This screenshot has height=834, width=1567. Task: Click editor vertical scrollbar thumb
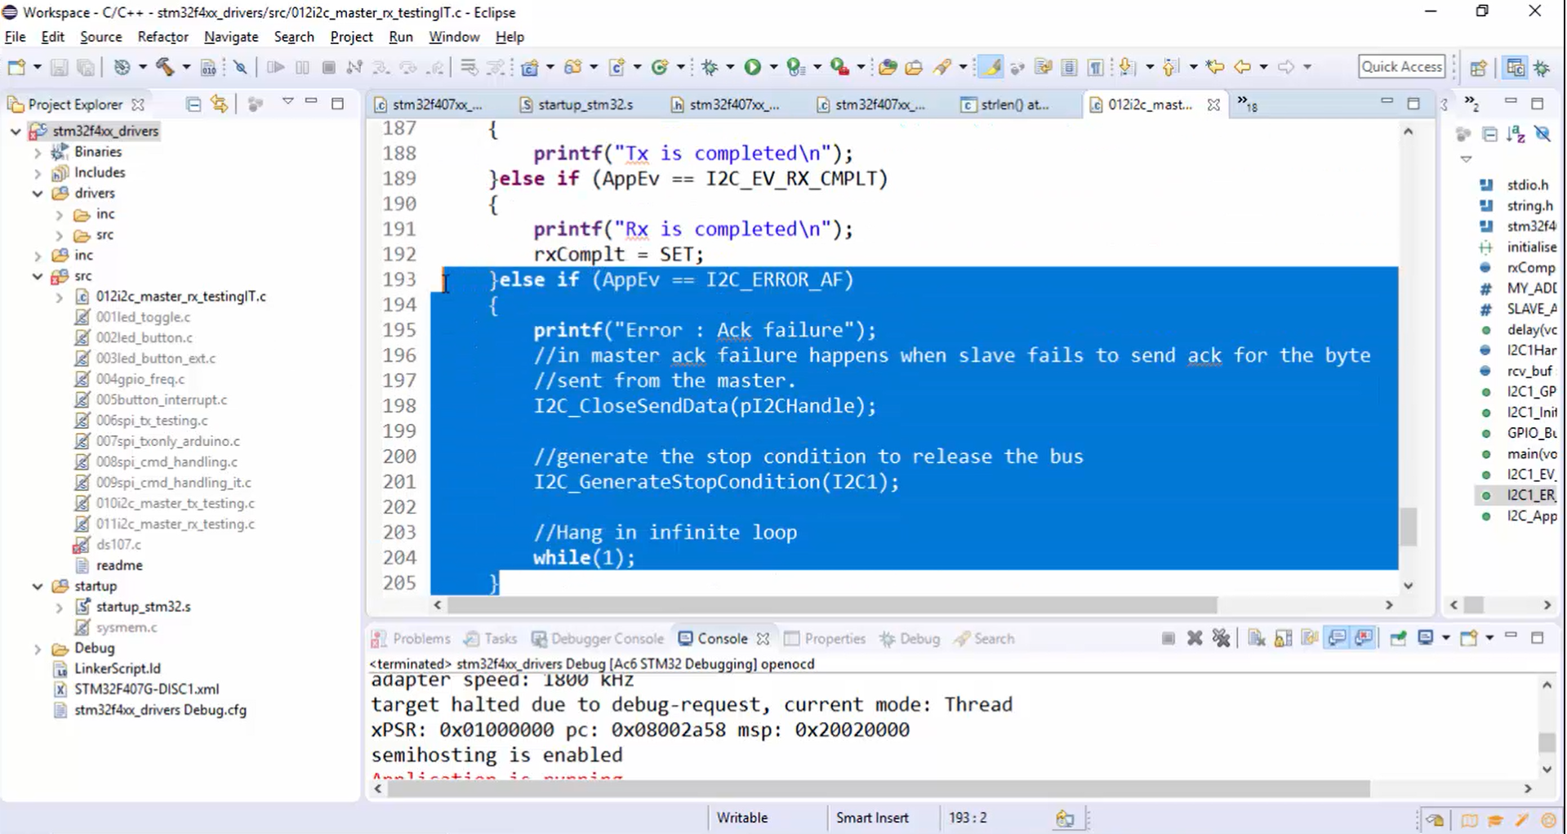[x=1408, y=527]
